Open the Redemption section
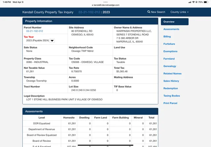211x147 pixels. coord(170,88)
